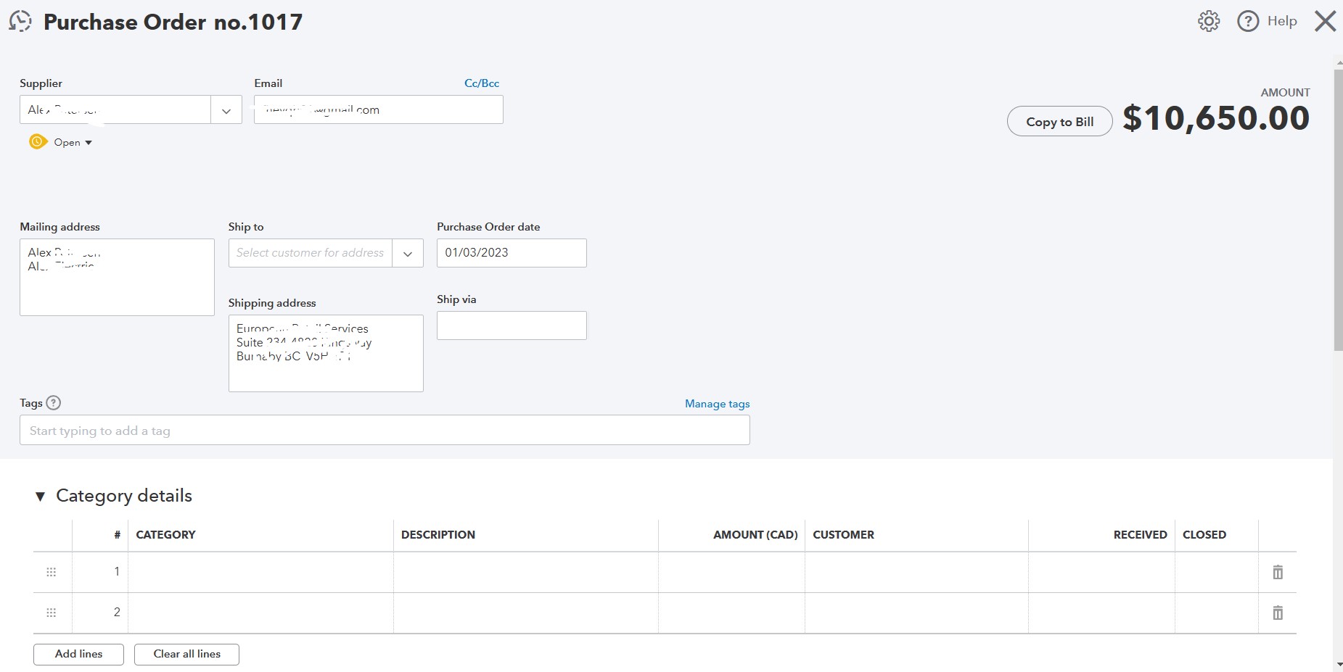Delete line 1 with trash icon
This screenshot has width=1343, height=672.
[1278, 572]
